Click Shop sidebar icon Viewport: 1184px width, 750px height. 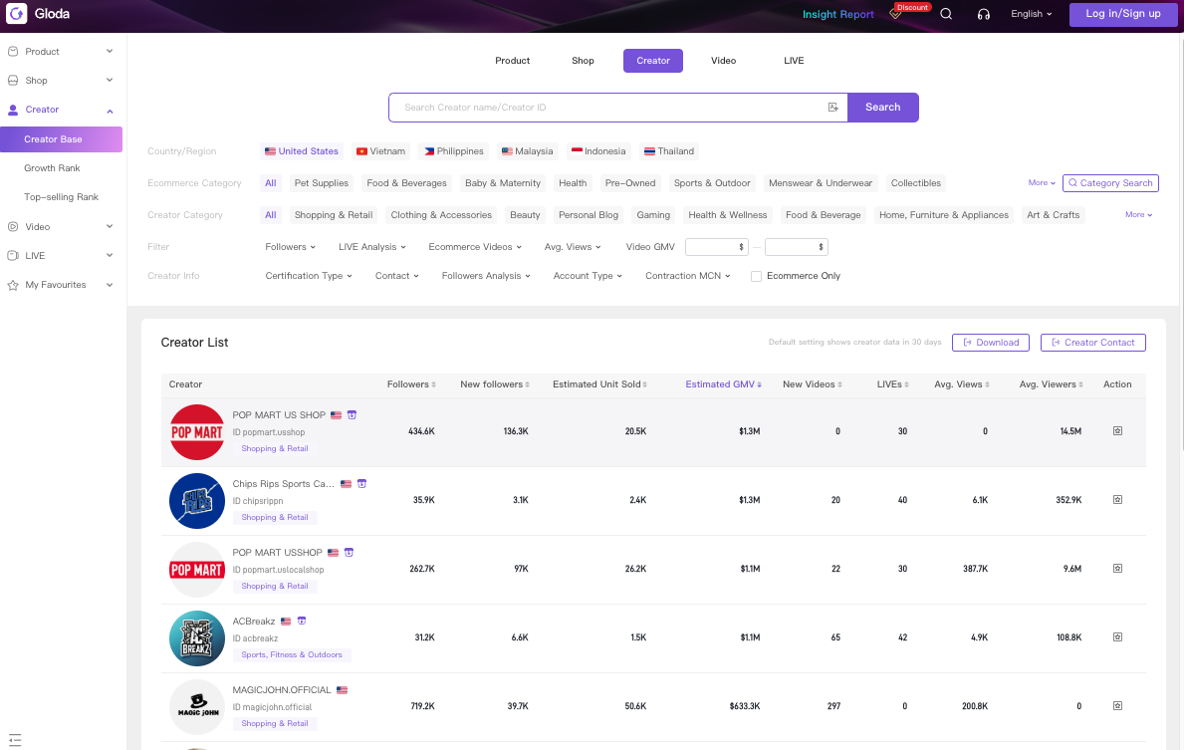[x=13, y=80]
